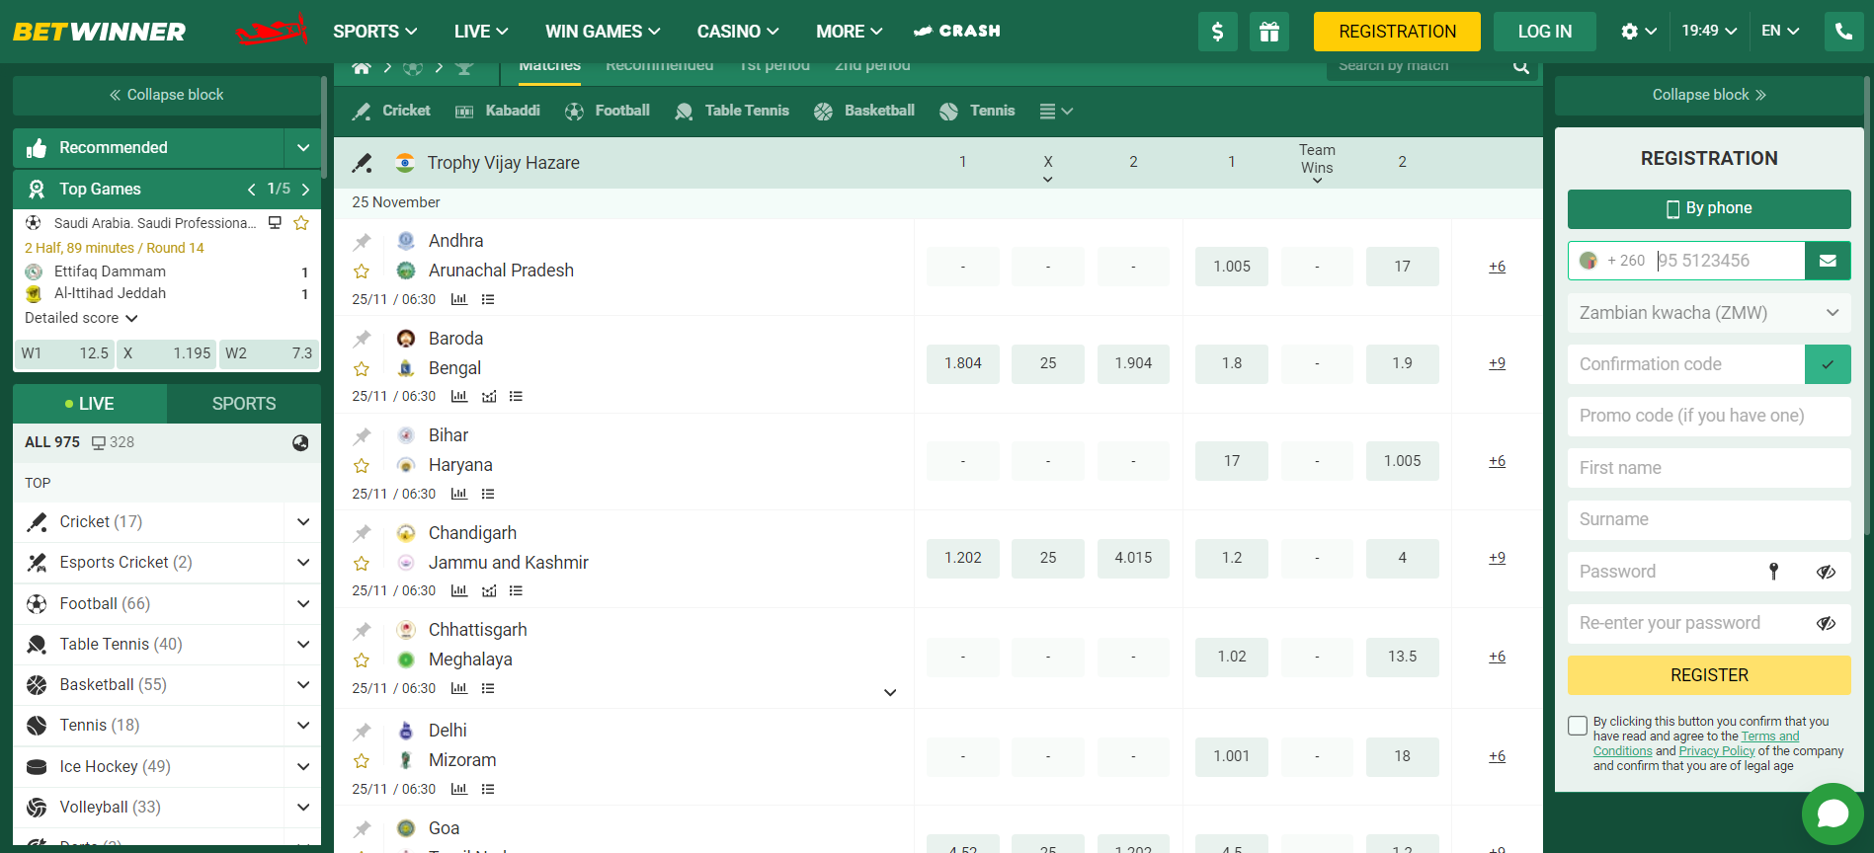The width and height of the screenshot is (1874, 853).
Task: Expand Detailed score for Ettifaq match
Action: (x=81, y=318)
